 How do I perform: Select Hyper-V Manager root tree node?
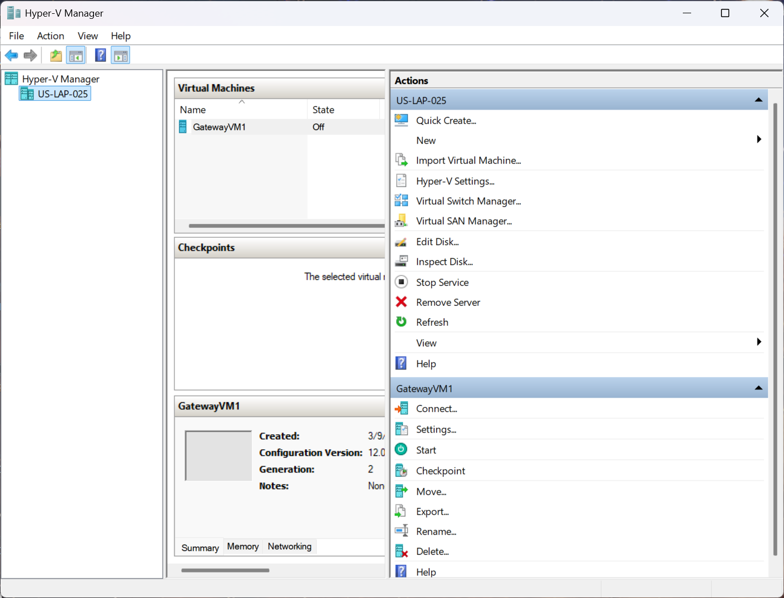click(x=61, y=79)
